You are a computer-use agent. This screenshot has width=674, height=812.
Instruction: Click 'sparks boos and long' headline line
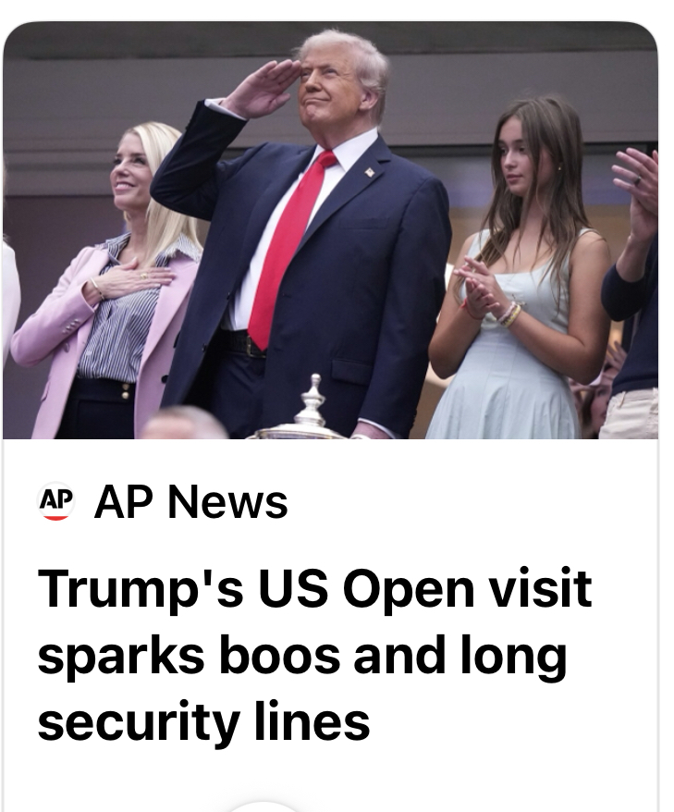pyautogui.click(x=302, y=655)
